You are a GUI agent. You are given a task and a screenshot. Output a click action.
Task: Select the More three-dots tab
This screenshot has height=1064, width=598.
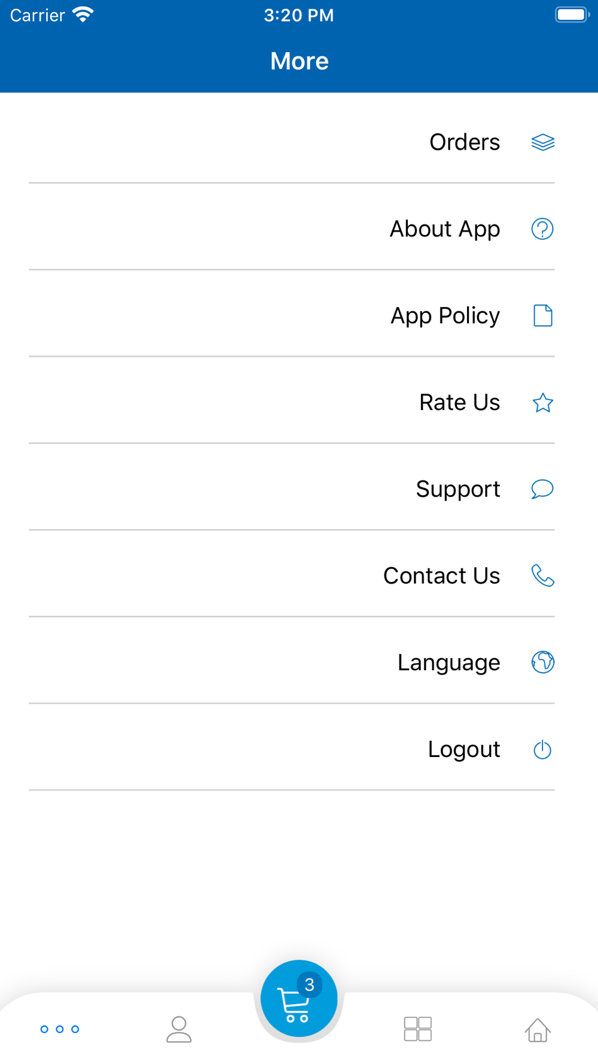coord(60,1029)
